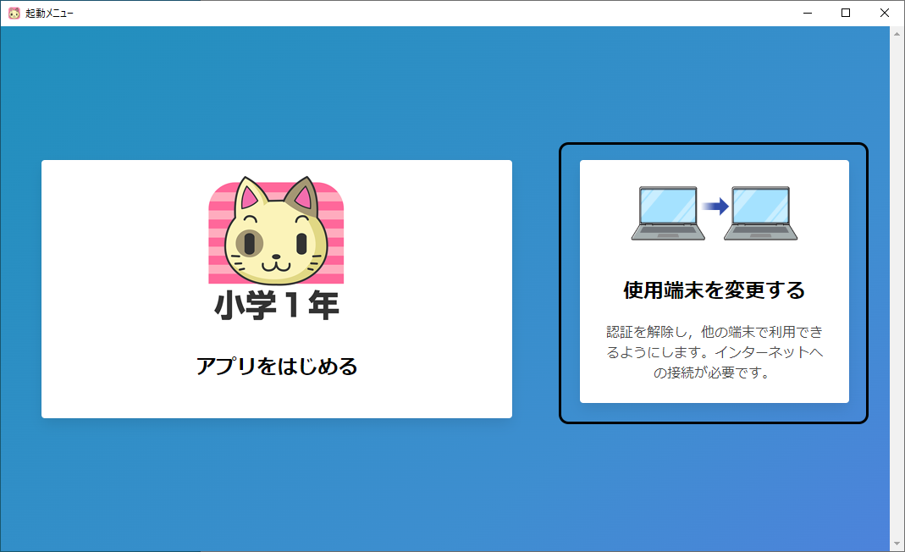This screenshot has width=905, height=552.
Task: Maximize the 起動メニュー window
Action: (x=846, y=14)
